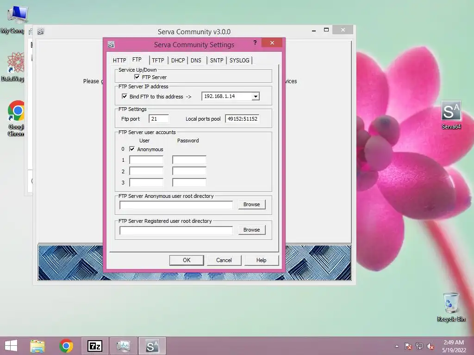474x355 pixels.
Task: Confirm settings with the OK button
Action: [x=187, y=260]
